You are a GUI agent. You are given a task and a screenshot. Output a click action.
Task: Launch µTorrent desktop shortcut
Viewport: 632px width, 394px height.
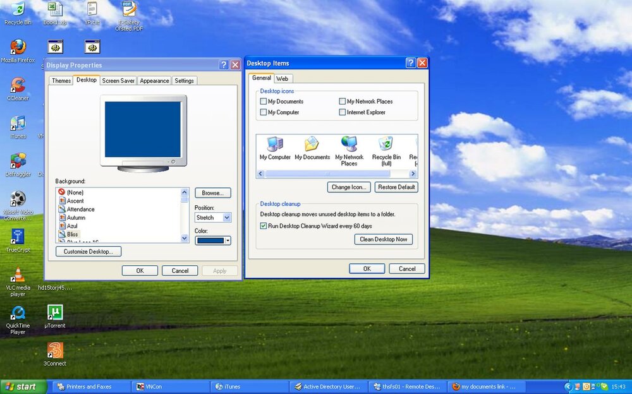pyautogui.click(x=55, y=316)
